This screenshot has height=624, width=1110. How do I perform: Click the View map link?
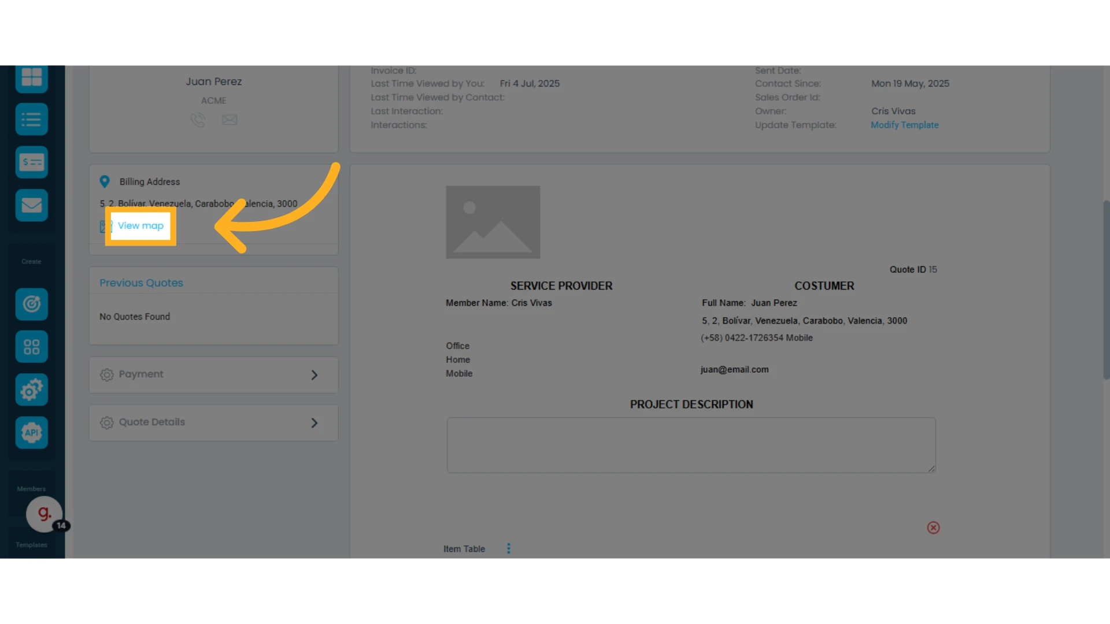[140, 226]
